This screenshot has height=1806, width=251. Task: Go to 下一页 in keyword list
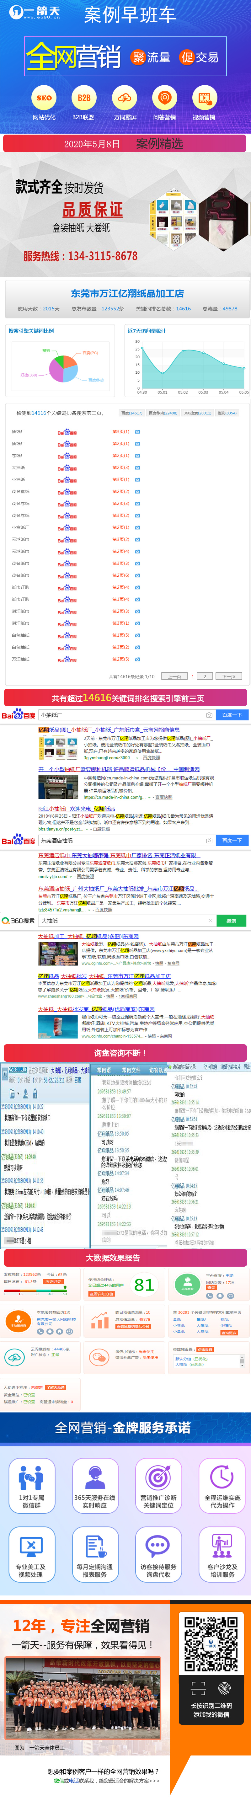point(228,676)
